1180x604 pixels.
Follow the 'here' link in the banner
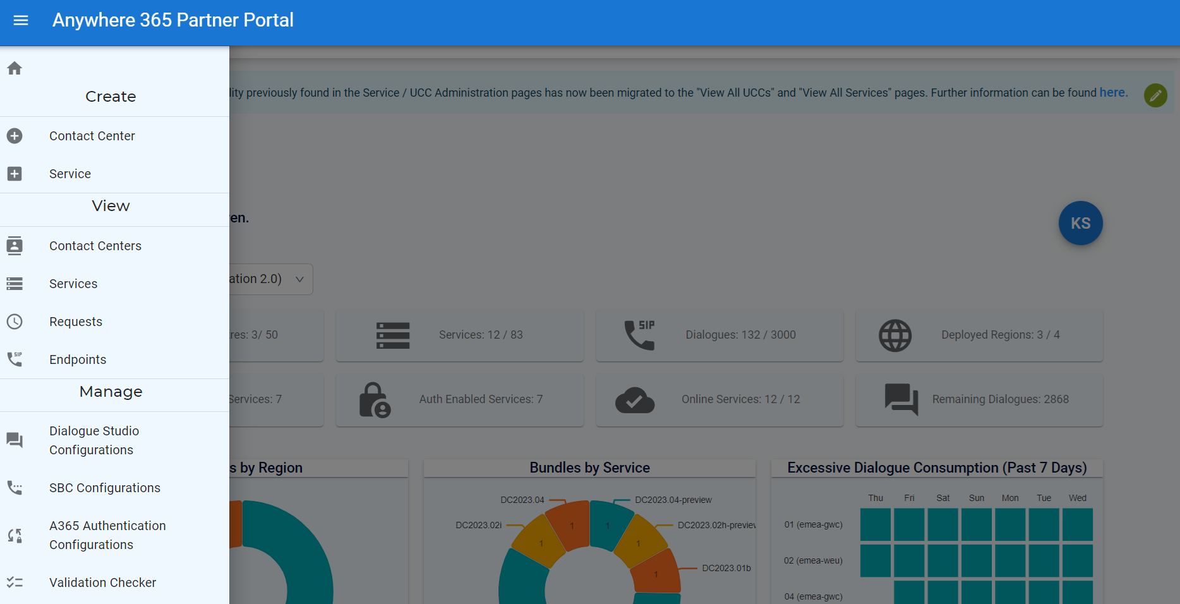[x=1112, y=92]
